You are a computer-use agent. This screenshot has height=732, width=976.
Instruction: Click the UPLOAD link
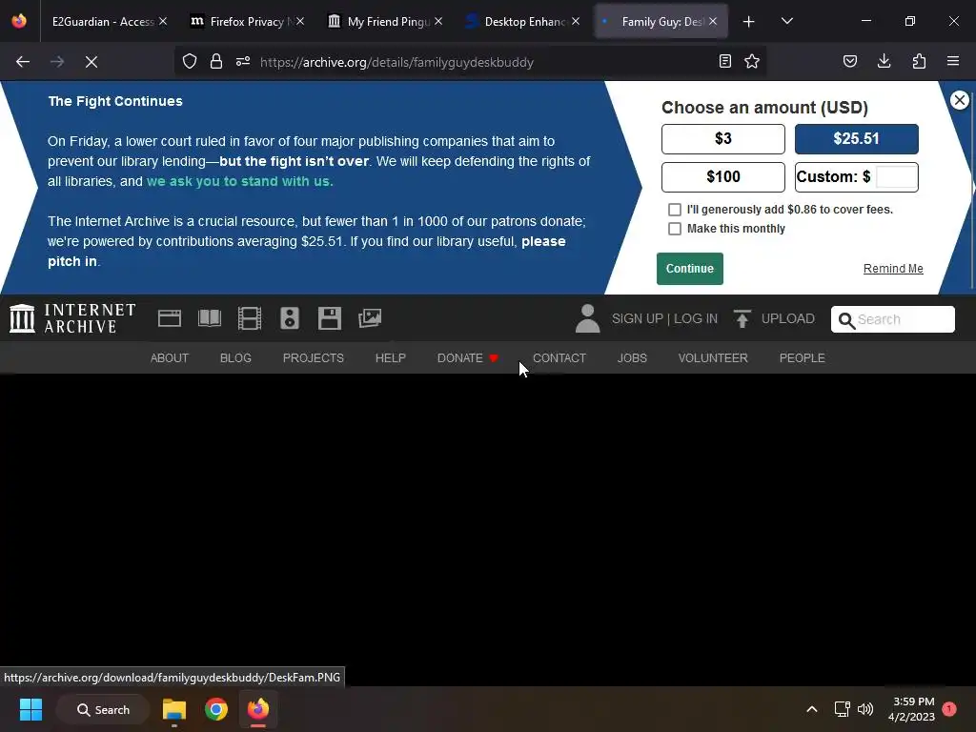click(787, 318)
